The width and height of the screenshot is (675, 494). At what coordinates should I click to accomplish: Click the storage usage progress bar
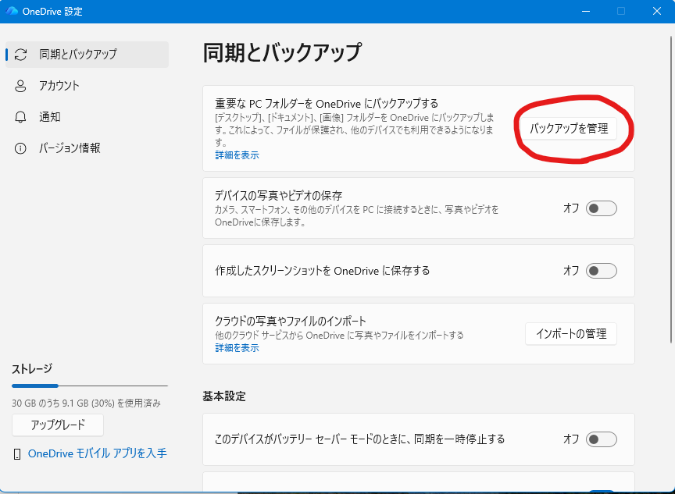89,386
